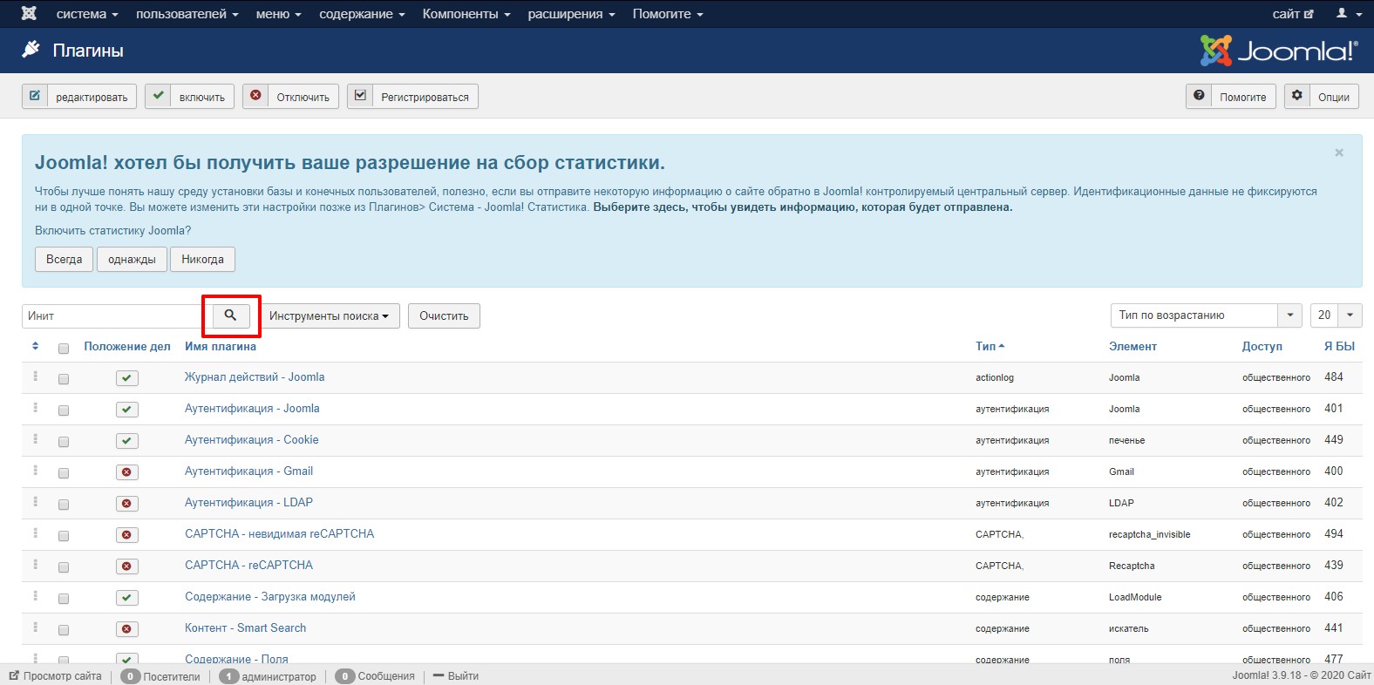Click the Регистрироваться toolbar button
Image resolution: width=1374 pixels, height=685 pixels.
click(412, 96)
